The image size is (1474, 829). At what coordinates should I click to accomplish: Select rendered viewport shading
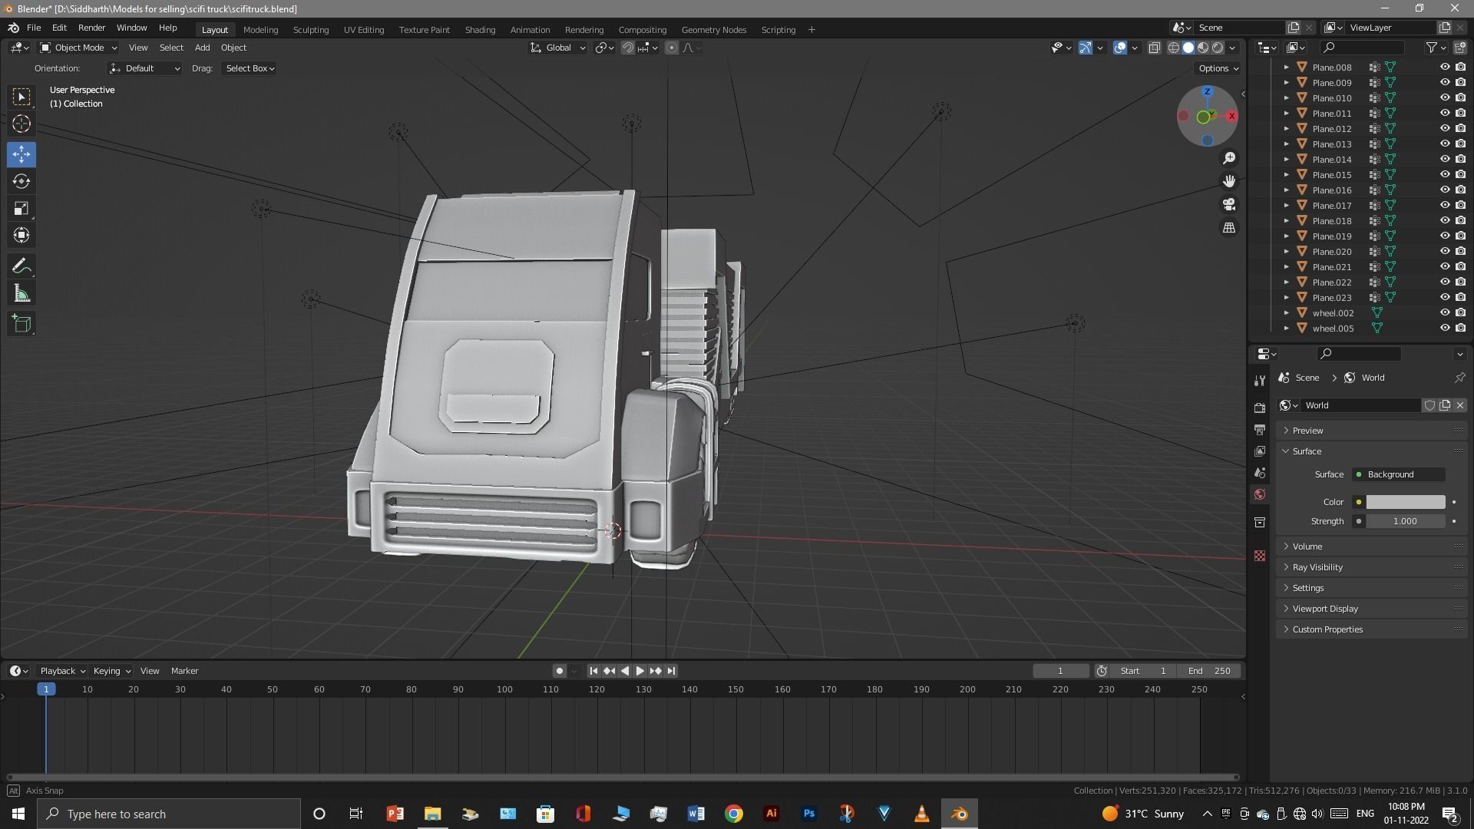(1218, 48)
